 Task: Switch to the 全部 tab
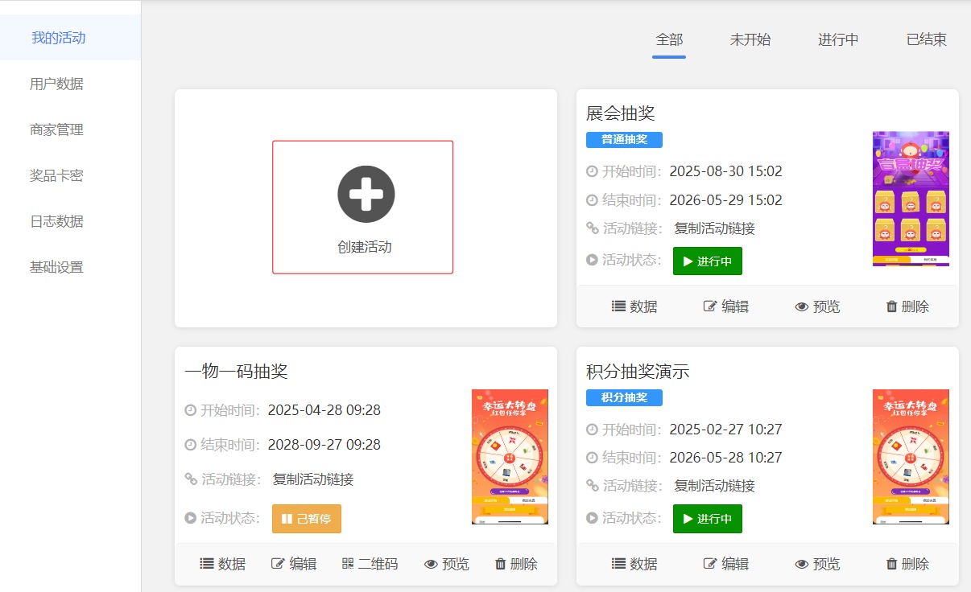[669, 39]
